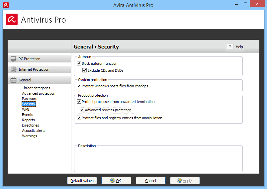
Task: Click the shield icon on the Apply button
Action: tap(179, 181)
